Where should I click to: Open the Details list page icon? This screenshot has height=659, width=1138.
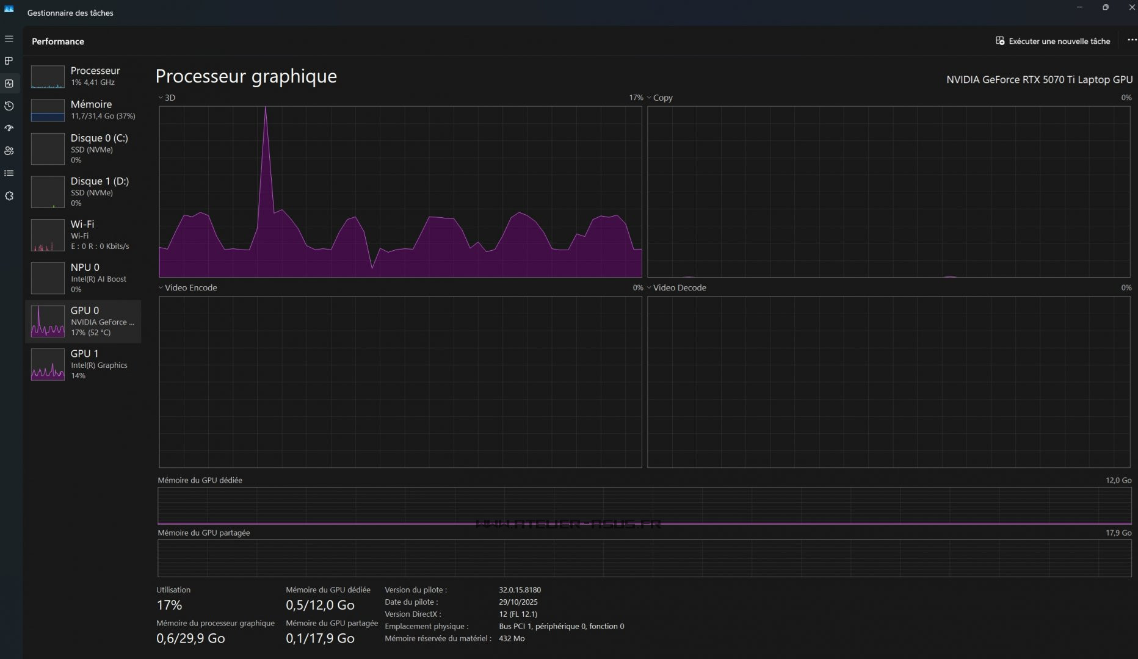(x=9, y=173)
